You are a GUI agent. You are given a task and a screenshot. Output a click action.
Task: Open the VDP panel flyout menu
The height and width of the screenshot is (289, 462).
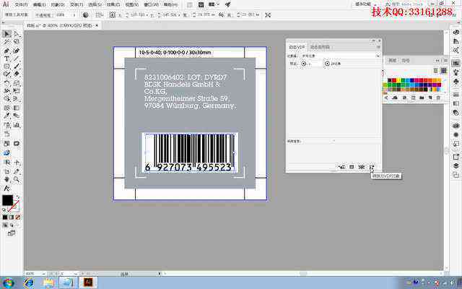pyautogui.click(x=378, y=47)
